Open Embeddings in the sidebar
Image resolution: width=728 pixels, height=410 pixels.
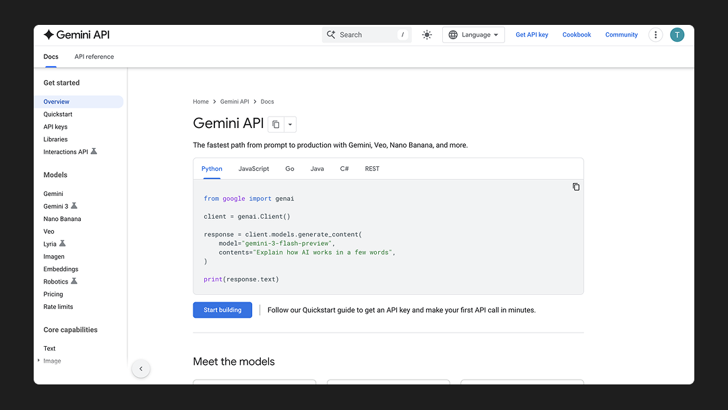(x=61, y=269)
